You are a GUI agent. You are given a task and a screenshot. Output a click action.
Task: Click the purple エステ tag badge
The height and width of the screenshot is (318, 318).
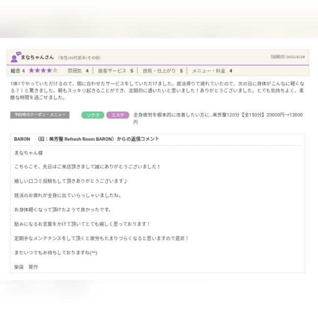117,115
